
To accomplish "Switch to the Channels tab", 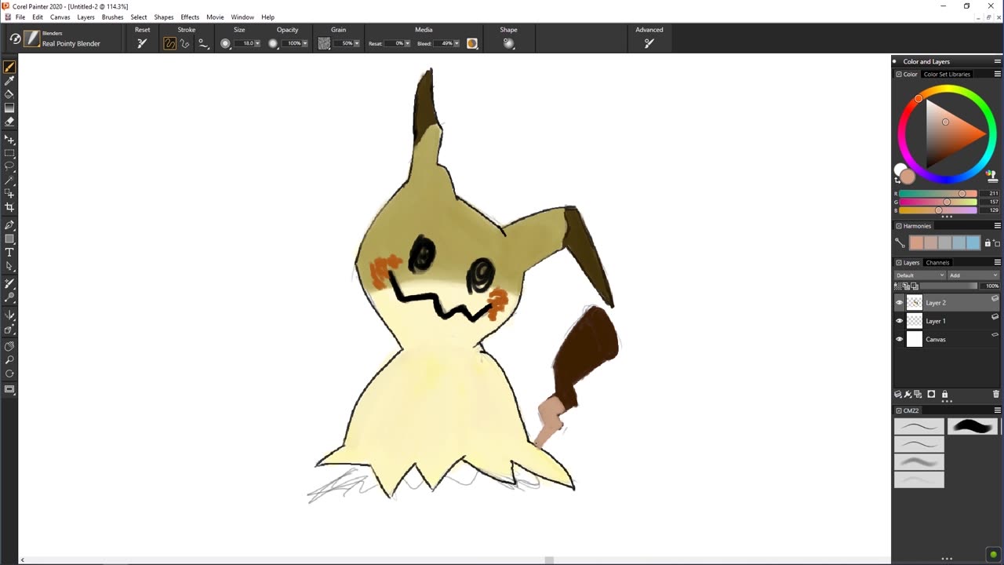I will click(937, 263).
